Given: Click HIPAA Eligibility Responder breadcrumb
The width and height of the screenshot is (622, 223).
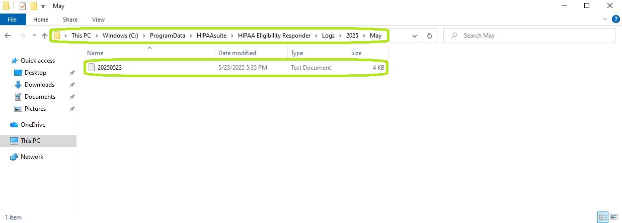Looking at the screenshot, I should pyautogui.click(x=274, y=36).
